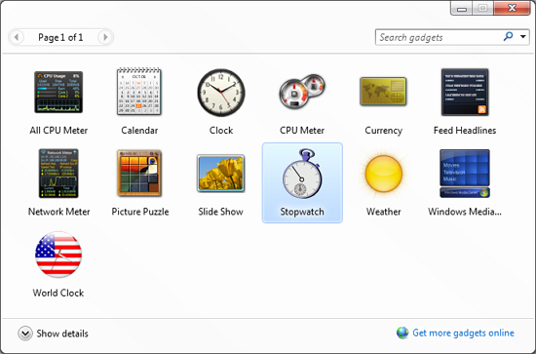Image resolution: width=536 pixels, height=354 pixels.
Task: Click into the Search gadgets field
Action: pyautogui.click(x=440, y=37)
